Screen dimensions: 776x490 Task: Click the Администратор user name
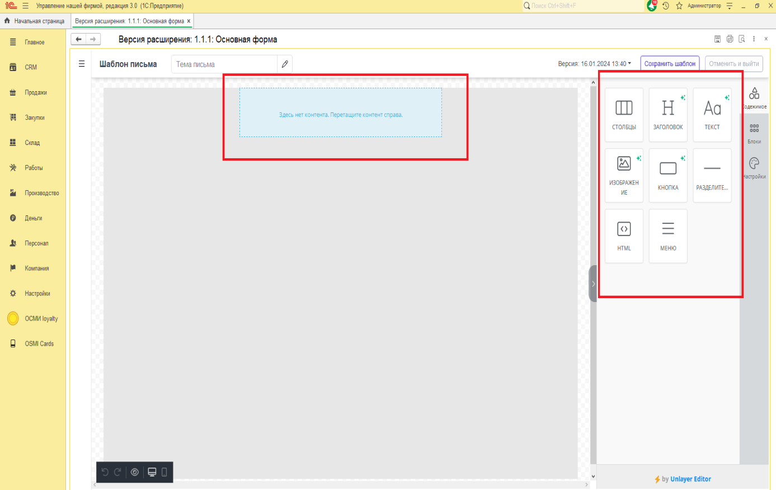tap(704, 6)
